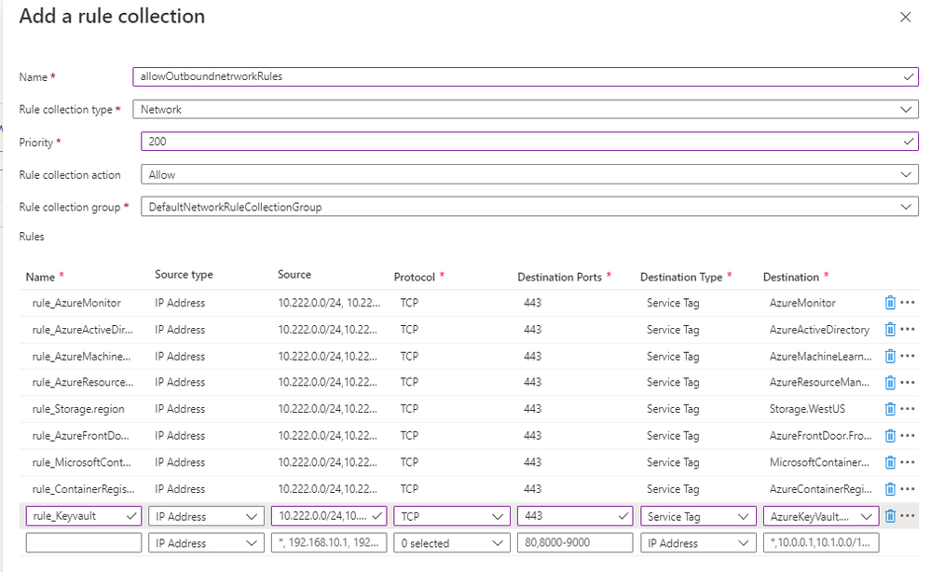Click the empty rule name field in last row
The width and height of the screenshot is (931, 572).
click(84, 543)
